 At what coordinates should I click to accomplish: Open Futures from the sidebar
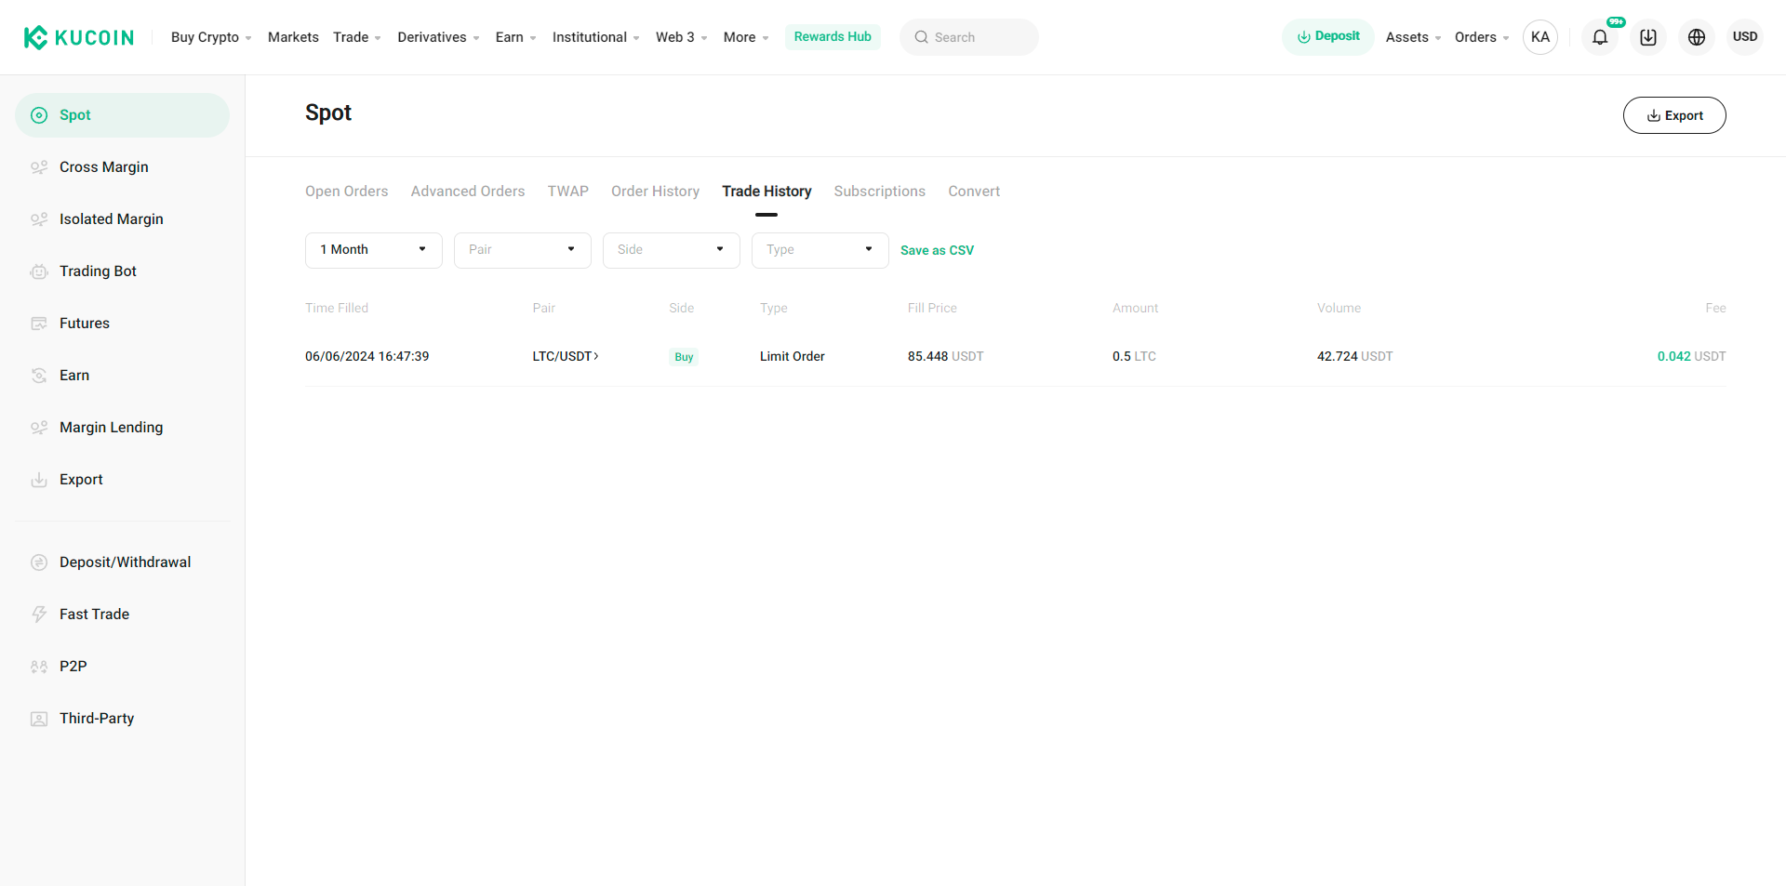click(84, 323)
